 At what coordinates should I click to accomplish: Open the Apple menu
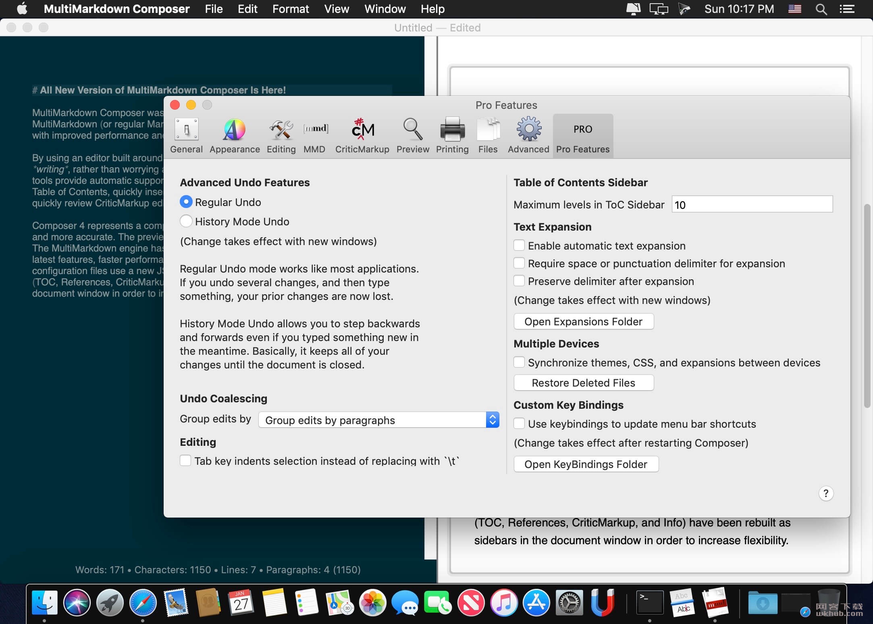pyautogui.click(x=22, y=9)
